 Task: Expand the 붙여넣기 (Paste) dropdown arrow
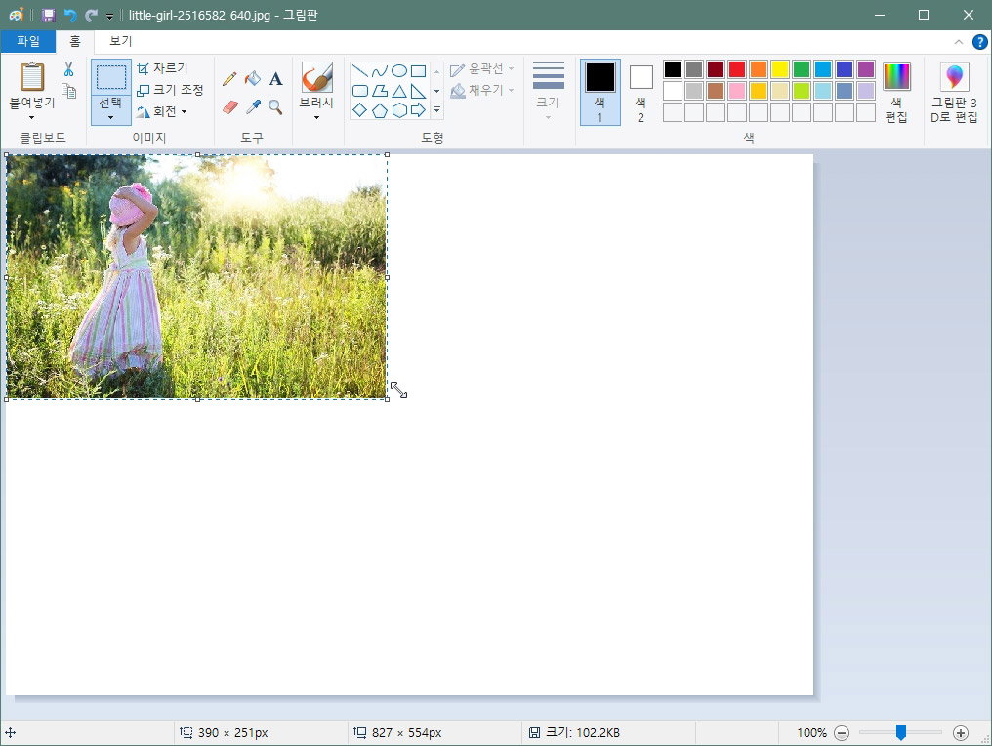(x=31, y=118)
